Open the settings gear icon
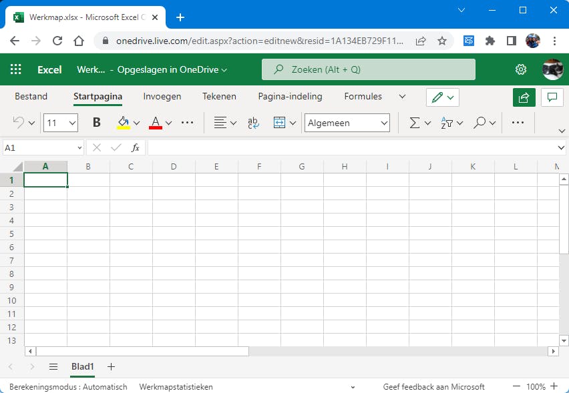 (521, 69)
